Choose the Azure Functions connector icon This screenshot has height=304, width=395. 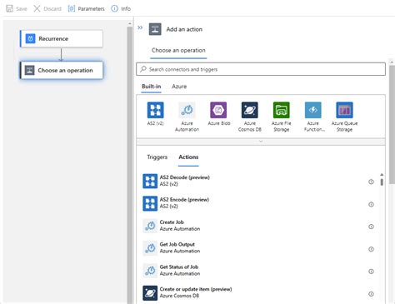(x=313, y=110)
